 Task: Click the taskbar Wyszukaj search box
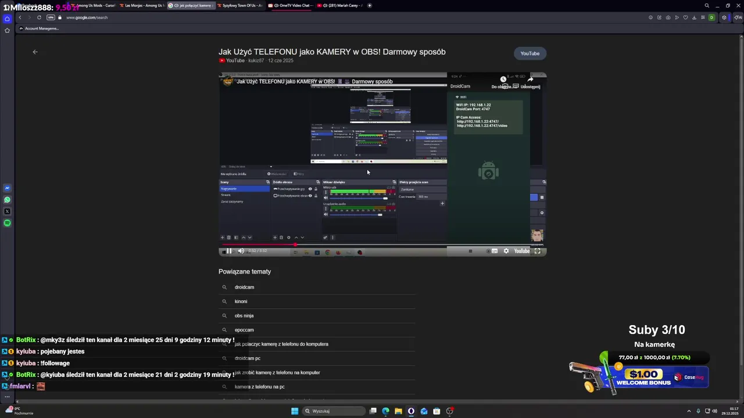(x=333, y=411)
